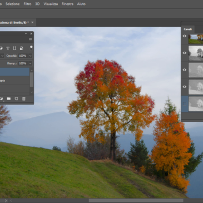The image size is (203, 203).
Task: Select the second channel's grayscale thumbnail
Action: click(196, 53)
